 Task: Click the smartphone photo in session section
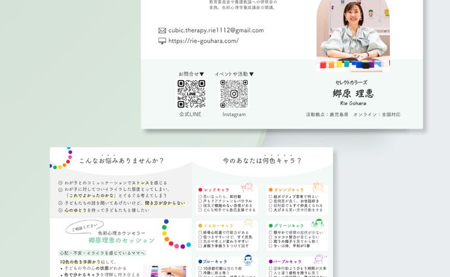point(165,271)
